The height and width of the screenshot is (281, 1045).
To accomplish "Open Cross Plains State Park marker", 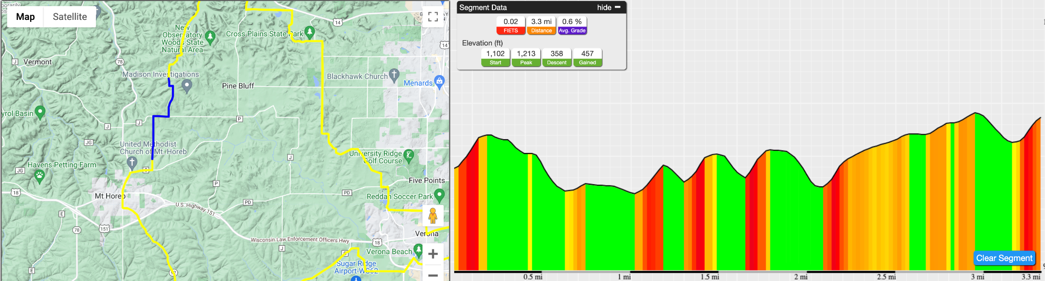I will 309,33.
